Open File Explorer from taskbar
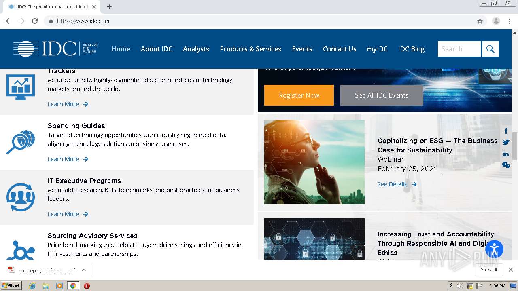 (x=46, y=286)
